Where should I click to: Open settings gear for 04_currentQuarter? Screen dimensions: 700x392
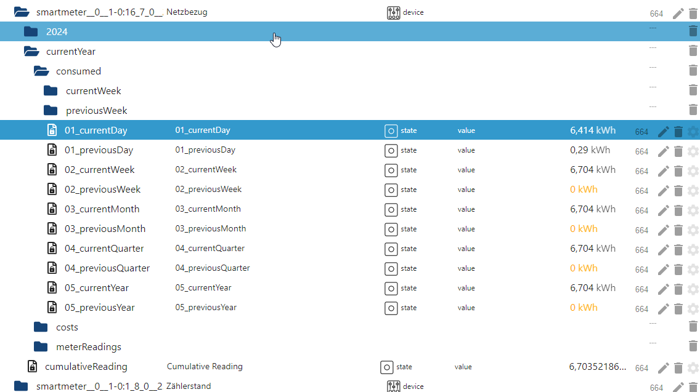click(693, 249)
